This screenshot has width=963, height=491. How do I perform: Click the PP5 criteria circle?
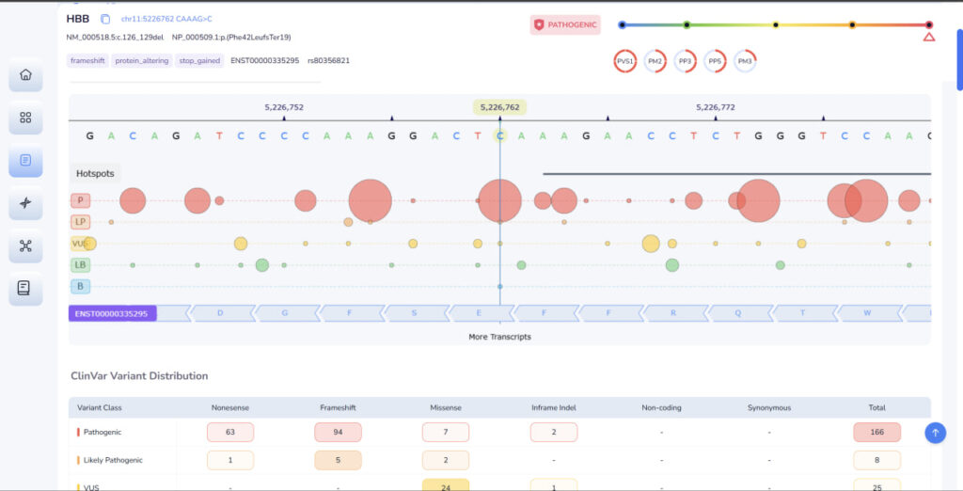coord(715,61)
